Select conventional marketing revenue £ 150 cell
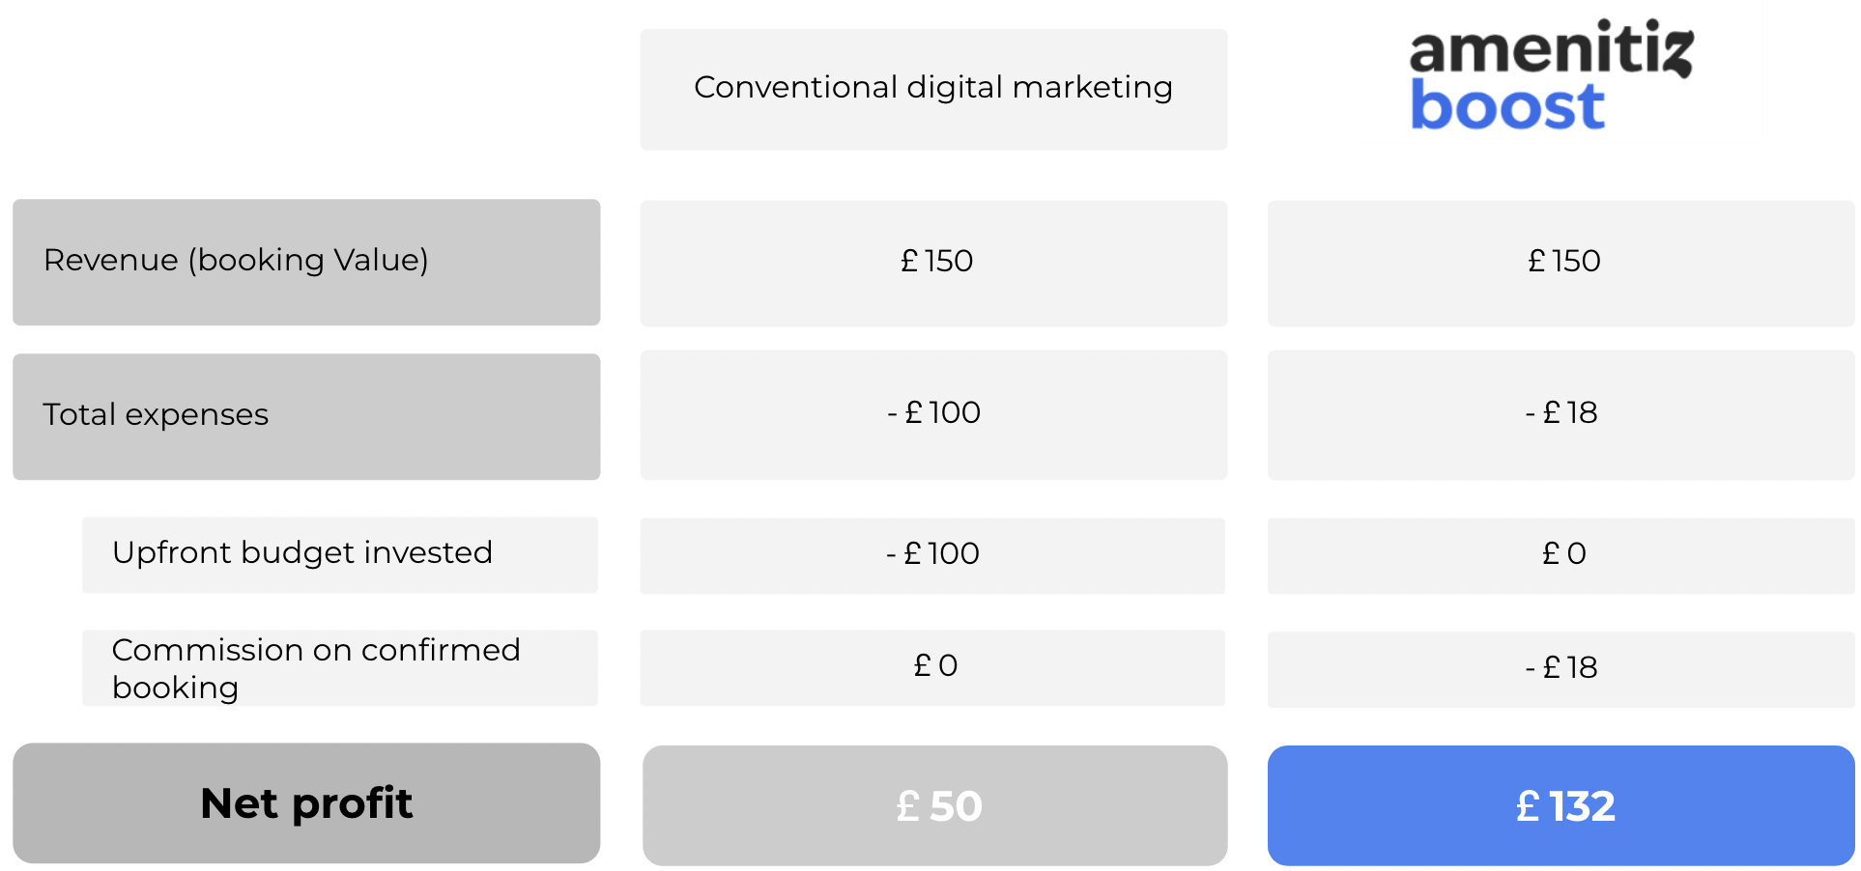This screenshot has width=1861, height=871. tap(933, 263)
